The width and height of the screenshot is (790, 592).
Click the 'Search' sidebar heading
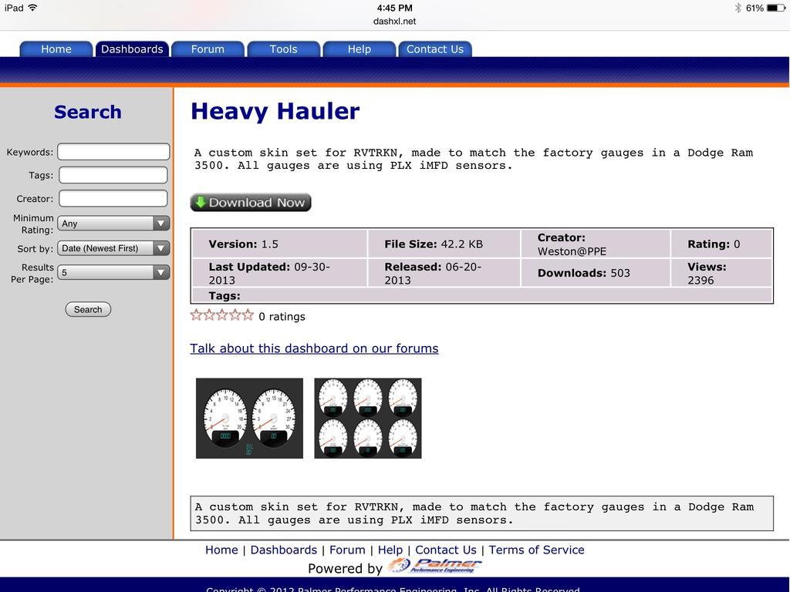point(88,112)
